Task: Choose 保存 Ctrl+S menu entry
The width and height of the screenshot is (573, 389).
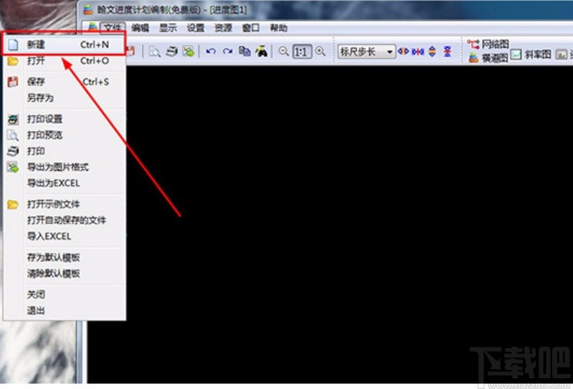Action: click(64, 82)
